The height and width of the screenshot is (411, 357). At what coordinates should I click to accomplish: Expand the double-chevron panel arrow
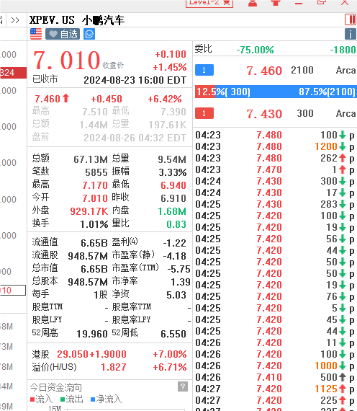pos(15,20)
